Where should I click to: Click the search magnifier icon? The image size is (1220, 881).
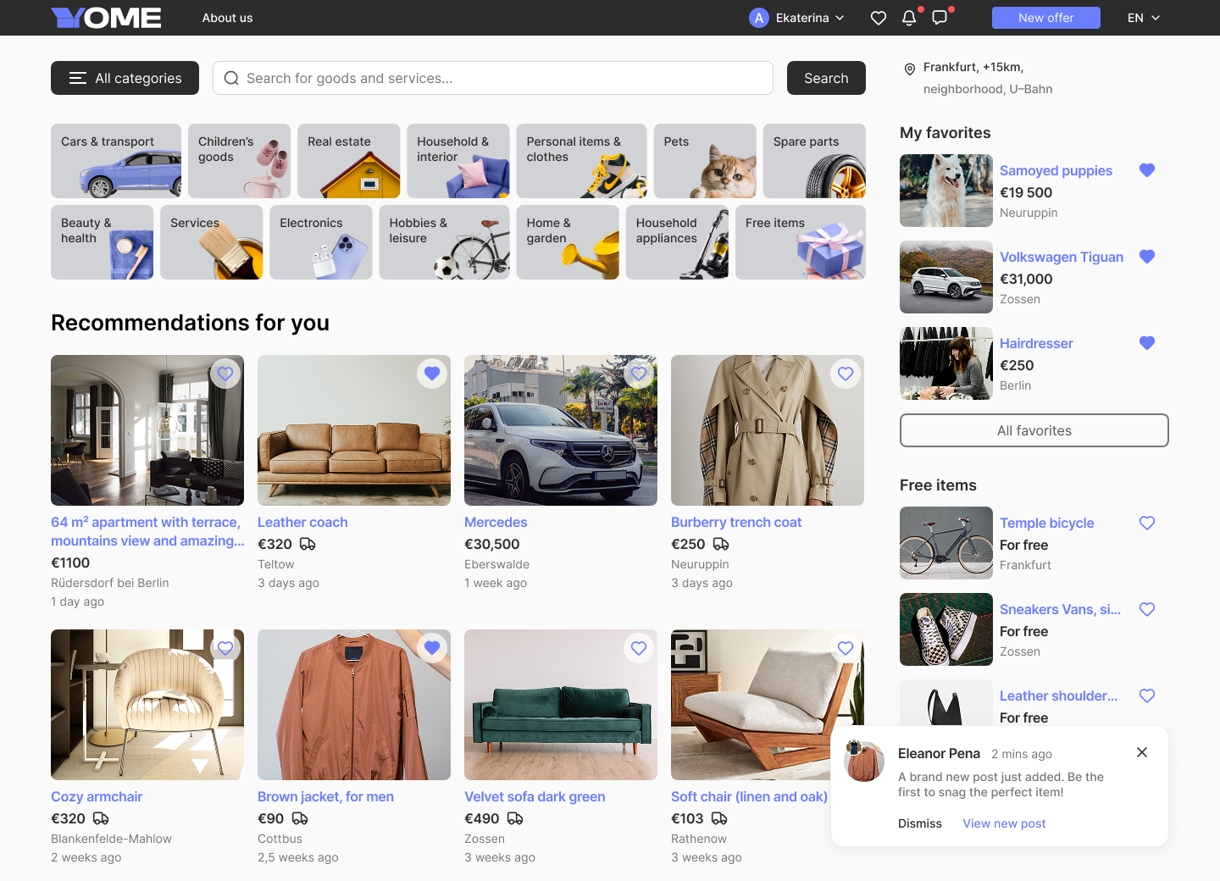231,78
